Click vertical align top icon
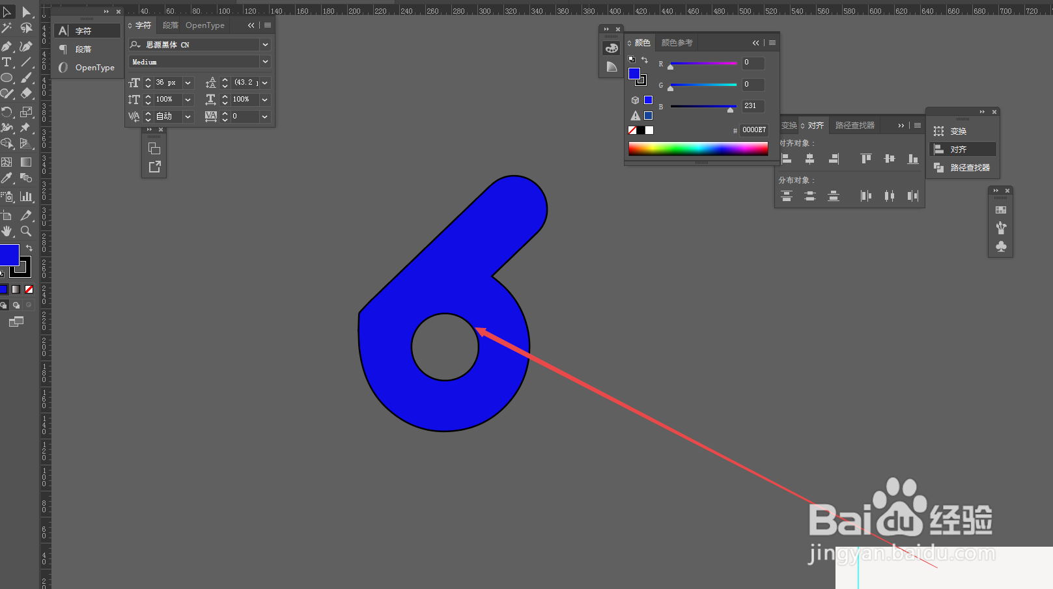Viewport: 1053px width, 589px height. 865,159
